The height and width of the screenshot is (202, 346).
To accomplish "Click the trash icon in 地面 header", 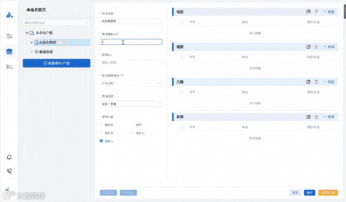I will [316, 12].
